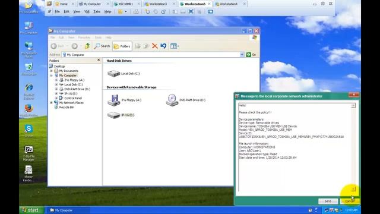Click the system tray clock
The image size is (380, 214).
(x=351, y=210)
